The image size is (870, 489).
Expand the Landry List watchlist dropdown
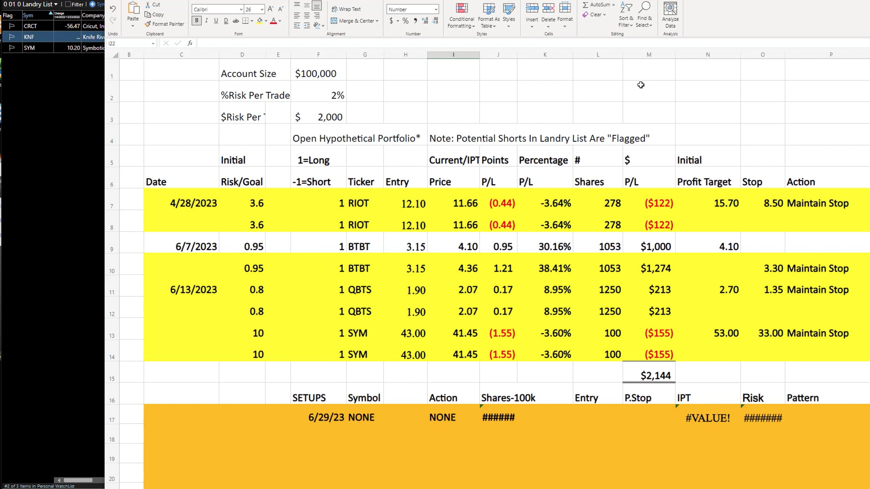[x=56, y=4]
